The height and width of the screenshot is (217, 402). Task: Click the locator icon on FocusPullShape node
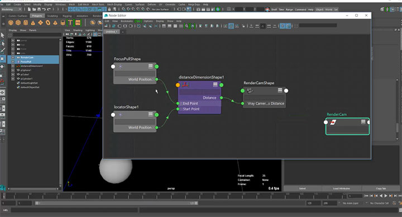pyautogui.click(x=120, y=67)
